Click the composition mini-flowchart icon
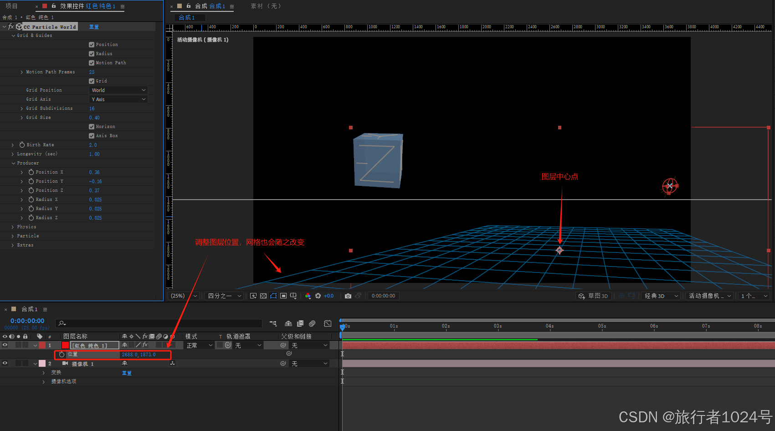This screenshot has height=431, width=775. 273,323
